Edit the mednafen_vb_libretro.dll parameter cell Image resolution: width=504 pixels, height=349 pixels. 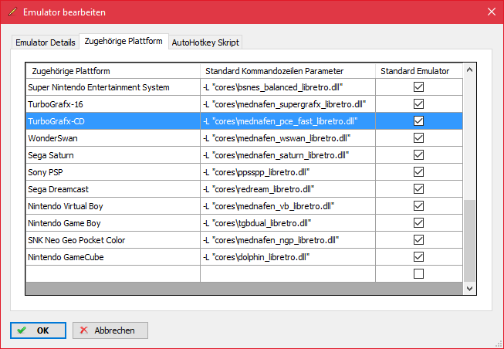click(x=288, y=206)
